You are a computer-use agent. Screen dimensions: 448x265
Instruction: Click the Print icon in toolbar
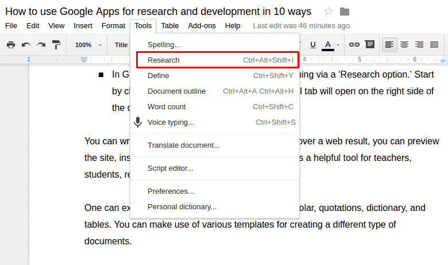click(11, 45)
